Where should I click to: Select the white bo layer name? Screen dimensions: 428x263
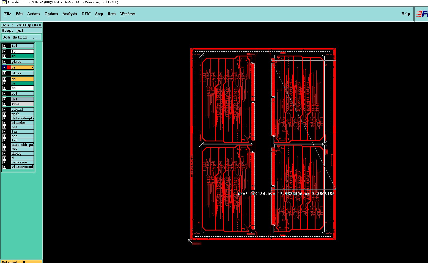click(22, 88)
